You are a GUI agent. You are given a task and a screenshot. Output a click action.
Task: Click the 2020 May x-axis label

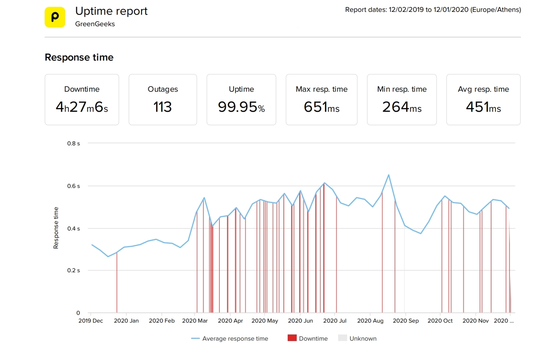pos(265,321)
